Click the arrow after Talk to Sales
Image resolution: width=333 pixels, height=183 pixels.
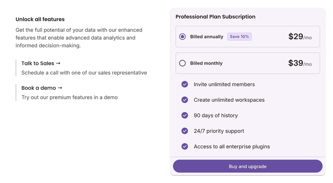click(58, 63)
